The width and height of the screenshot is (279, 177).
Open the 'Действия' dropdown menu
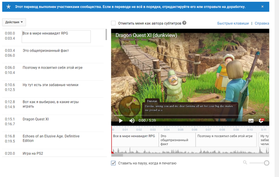point(14,22)
